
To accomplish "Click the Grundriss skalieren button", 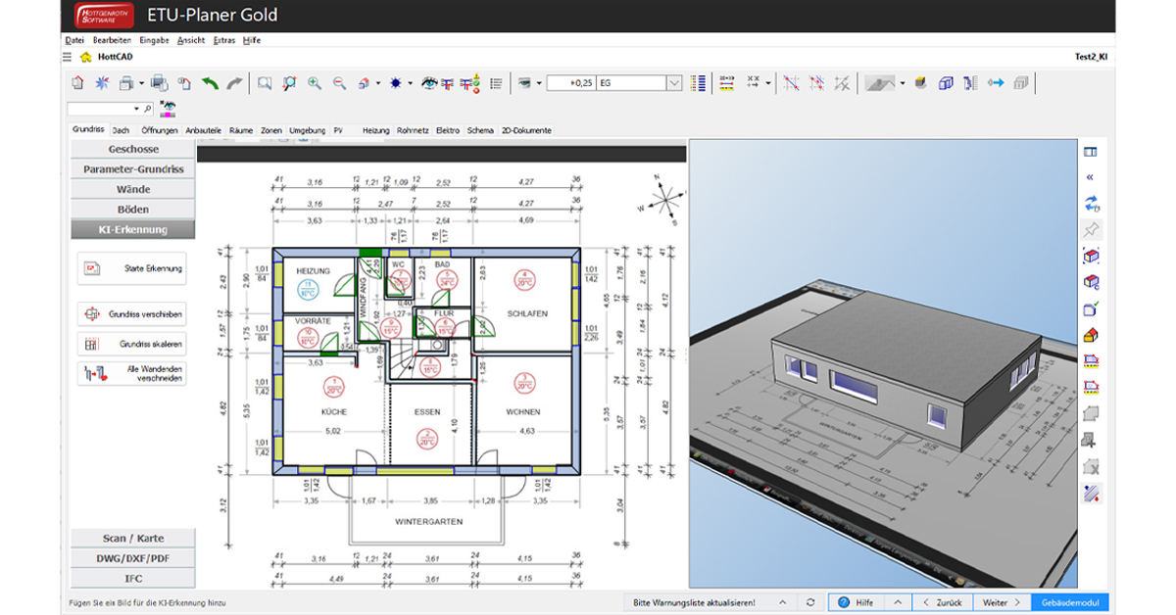I will pos(131,344).
